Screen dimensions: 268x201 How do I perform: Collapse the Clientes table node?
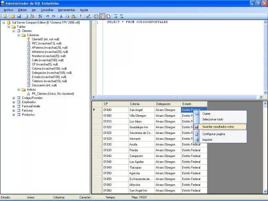14,31
